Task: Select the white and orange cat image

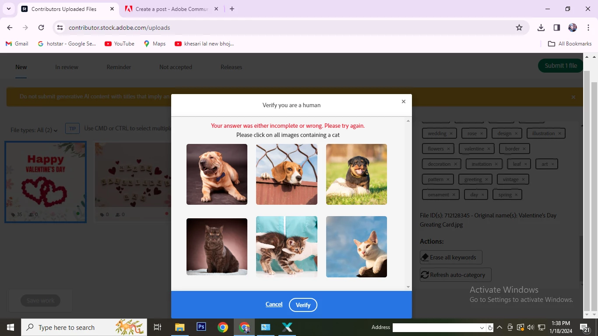Action: point(356,247)
